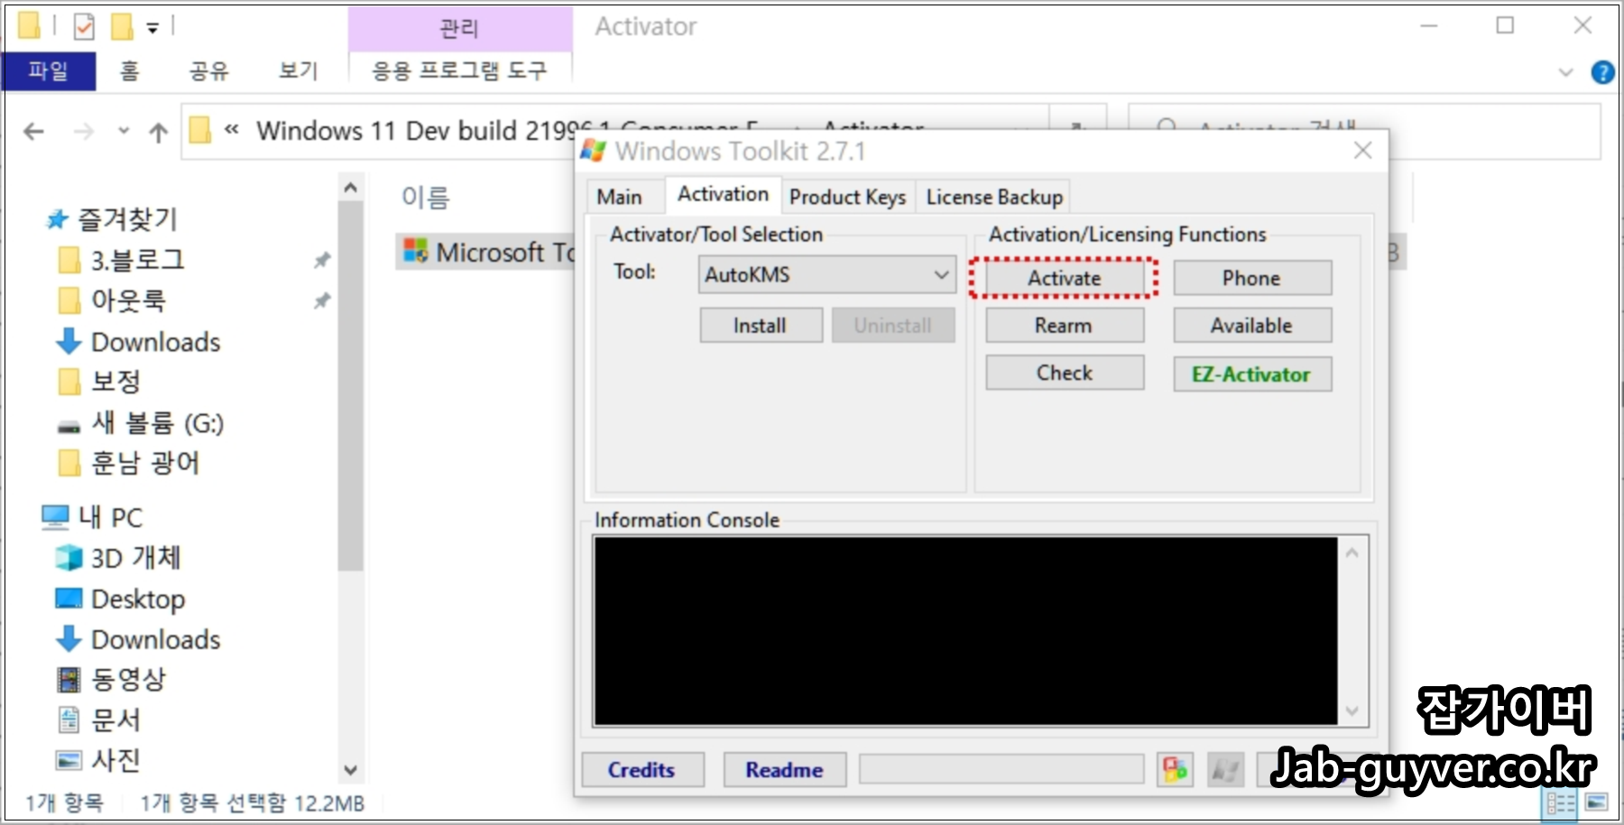Switch to details view icon in status bar
This screenshot has width=1624, height=825.
point(1560,802)
